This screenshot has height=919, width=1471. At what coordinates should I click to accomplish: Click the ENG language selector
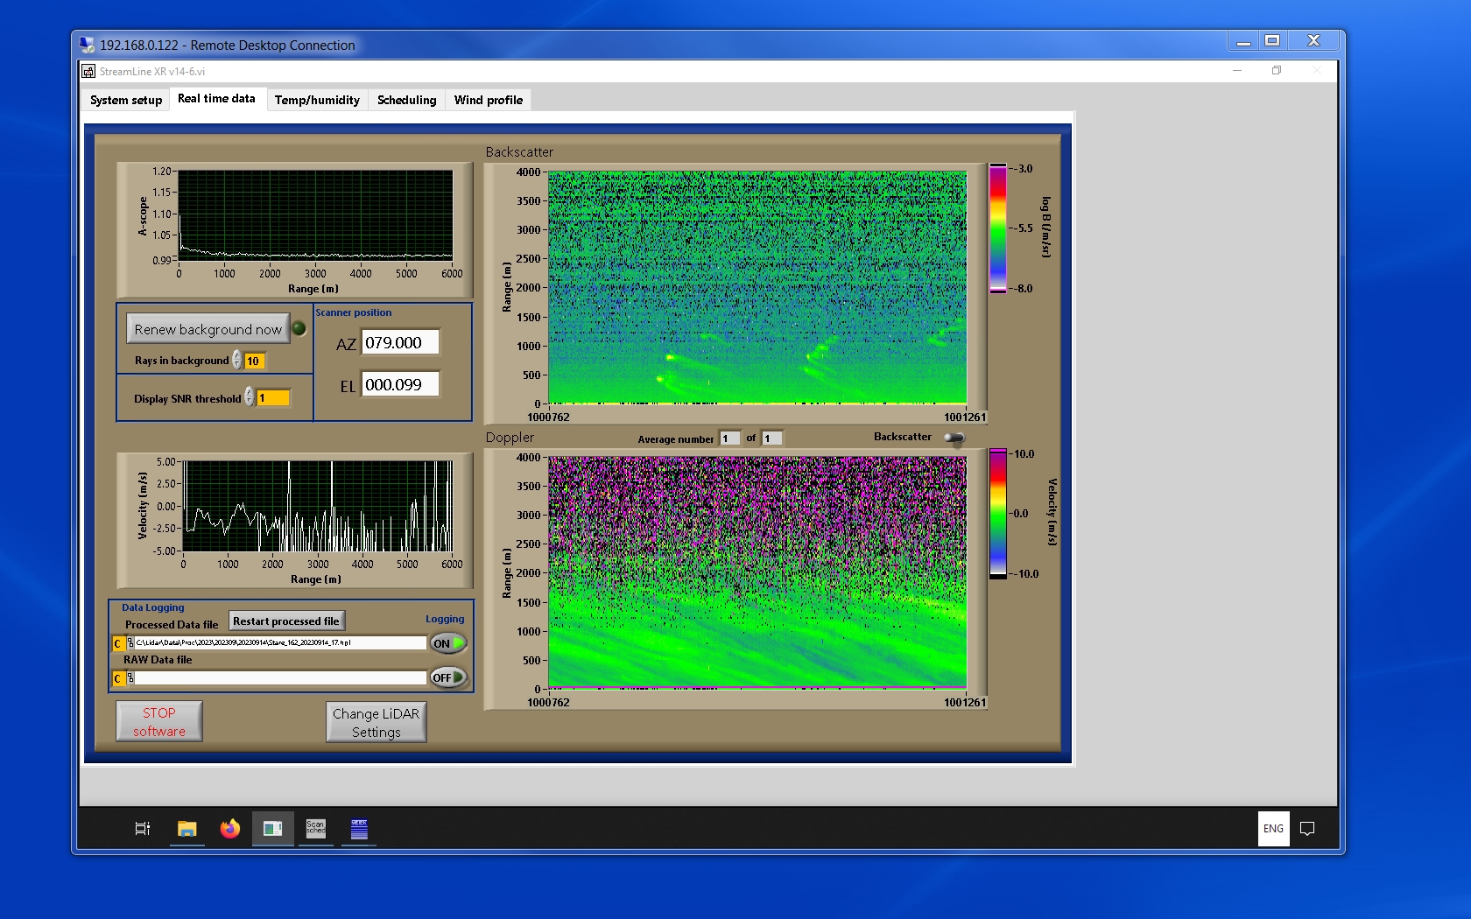click(1273, 828)
